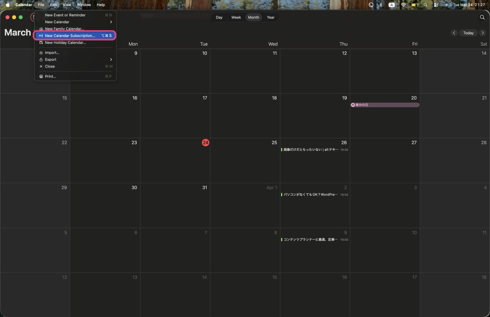Click the Today button
The width and height of the screenshot is (490, 317).
click(x=468, y=33)
